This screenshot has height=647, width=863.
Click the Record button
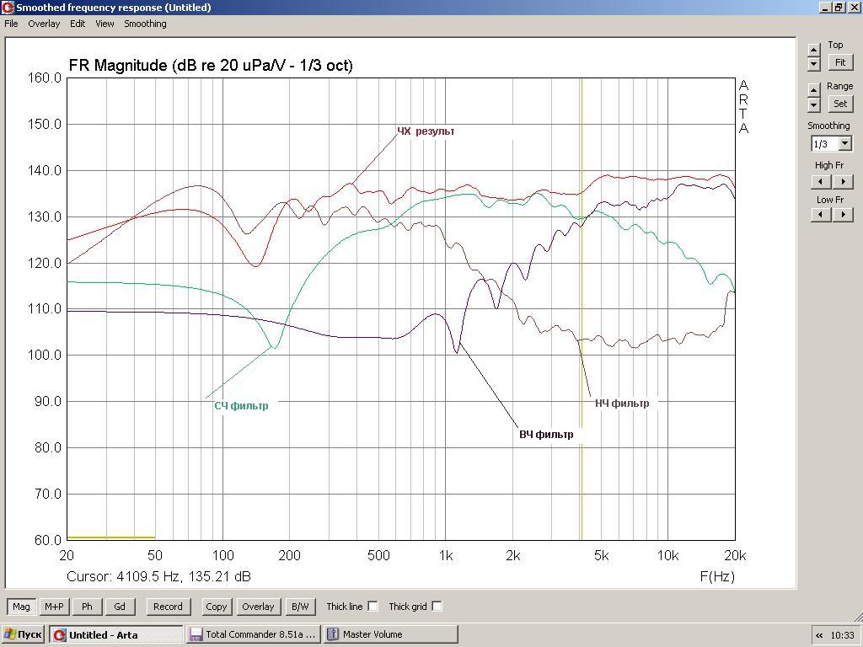coord(168,607)
